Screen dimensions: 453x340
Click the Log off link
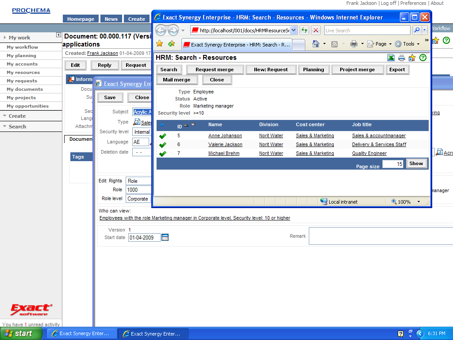pyautogui.click(x=388, y=3)
